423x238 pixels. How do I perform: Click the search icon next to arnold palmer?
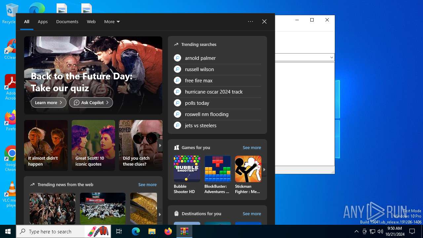[177, 58]
